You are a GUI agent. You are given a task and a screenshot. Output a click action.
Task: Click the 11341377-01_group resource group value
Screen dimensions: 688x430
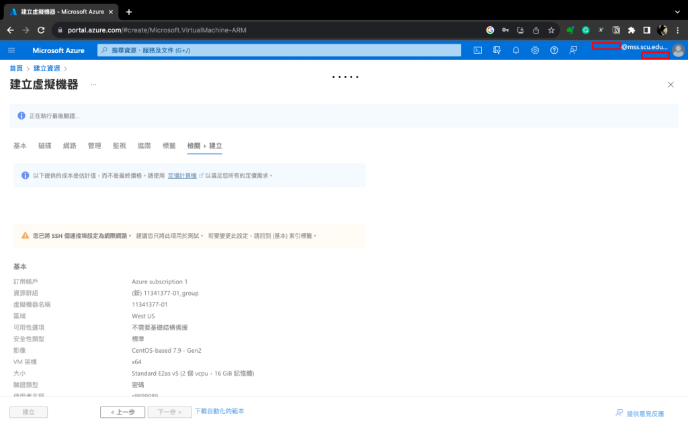pyautogui.click(x=165, y=293)
